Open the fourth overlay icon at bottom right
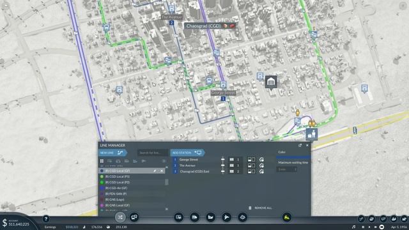This screenshot has width=409, height=230. [x=394, y=218]
